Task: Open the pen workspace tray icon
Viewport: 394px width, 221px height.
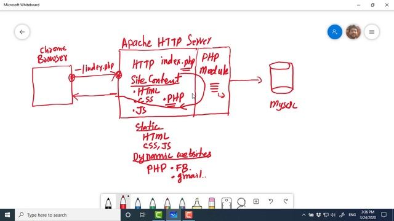Action: 342,215
